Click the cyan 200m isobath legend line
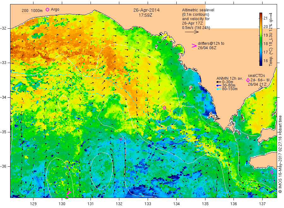The image size is (284, 208). tap(26, 14)
